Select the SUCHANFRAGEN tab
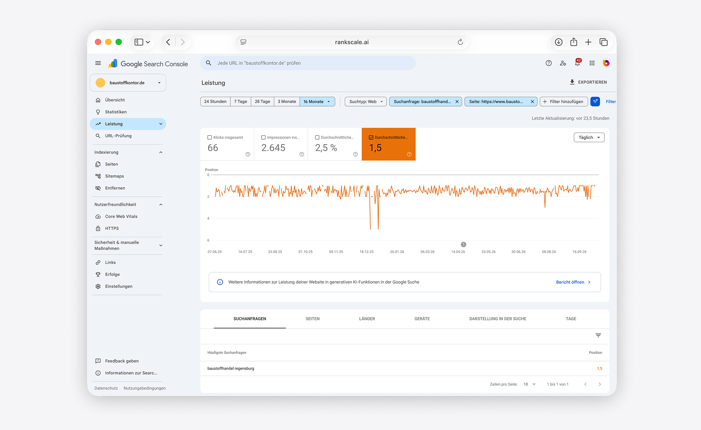 (x=250, y=319)
